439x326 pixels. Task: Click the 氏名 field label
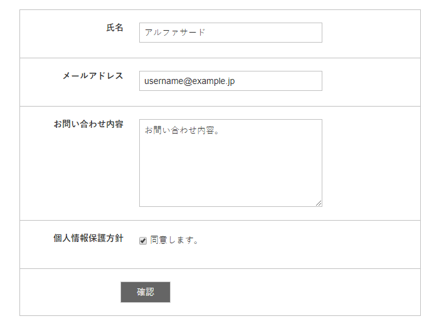click(x=115, y=28)
